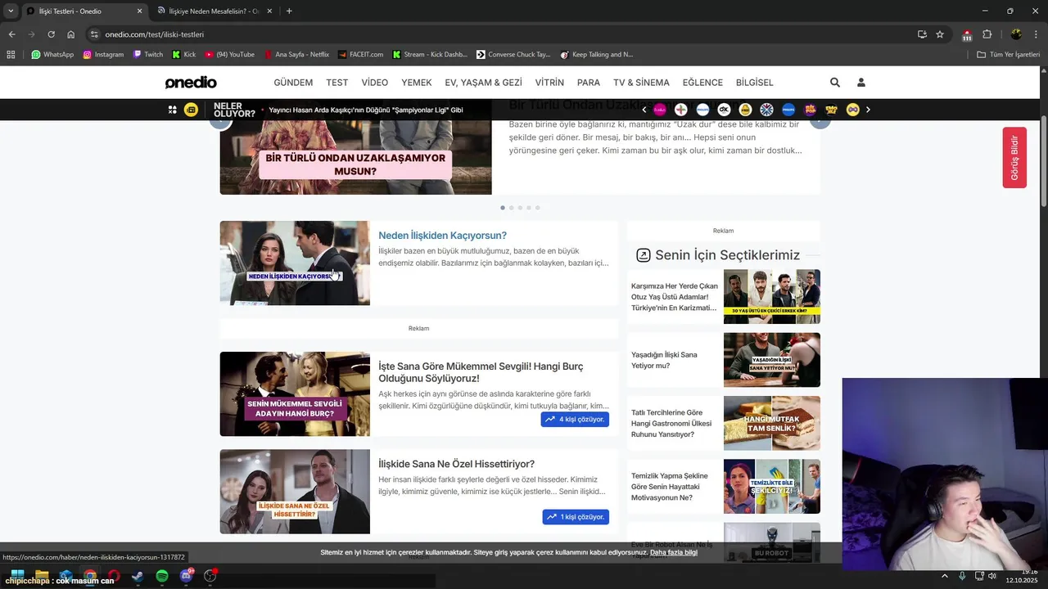The image size is (1048, 589).
Task: Open the GÜNDEM menu
Action: (293, 83)
